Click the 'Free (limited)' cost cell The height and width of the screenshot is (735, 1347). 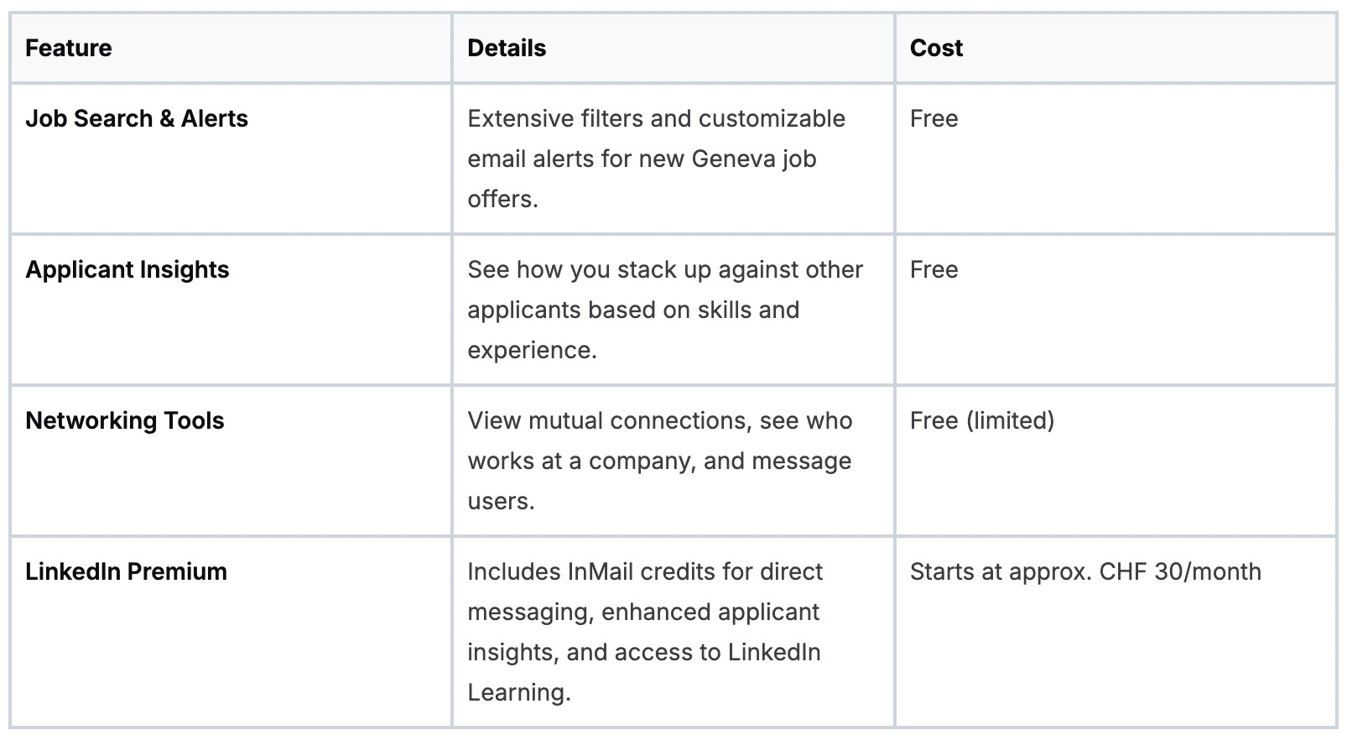pos(981,420)
